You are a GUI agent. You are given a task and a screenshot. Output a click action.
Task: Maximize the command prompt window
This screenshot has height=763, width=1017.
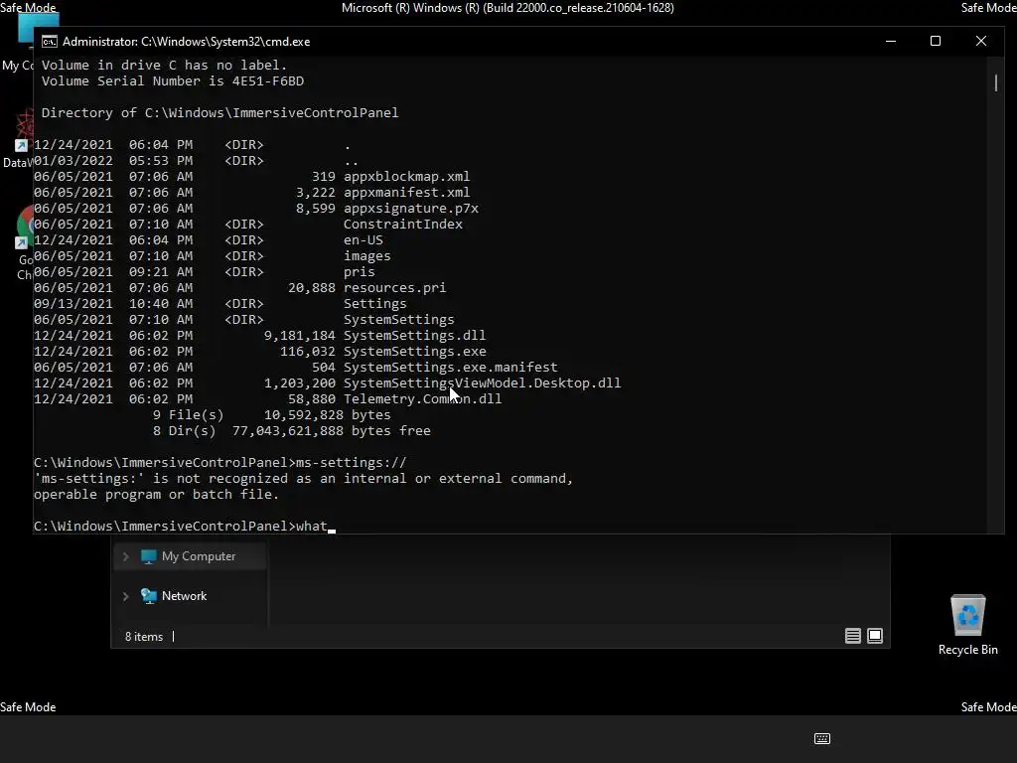[x=936, y=41]
